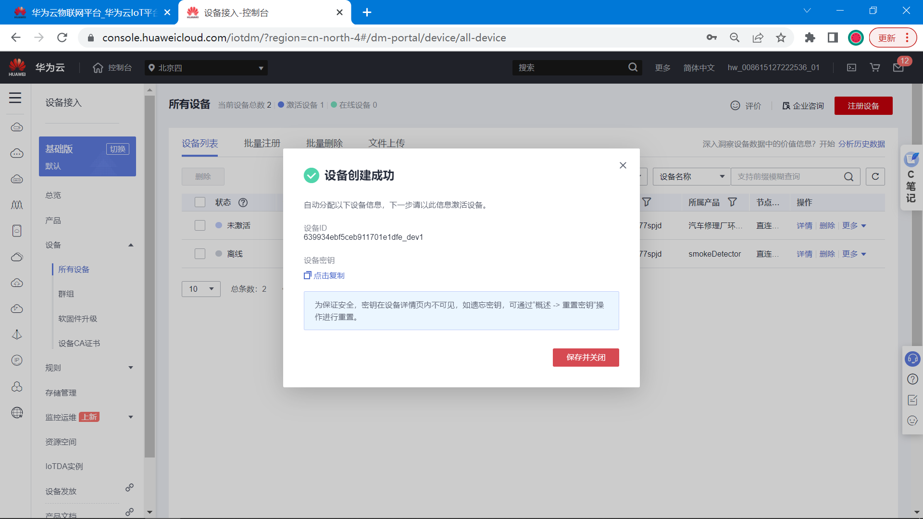
Task: Toggle the select-all header checkbox
Action: coord(200,202)
